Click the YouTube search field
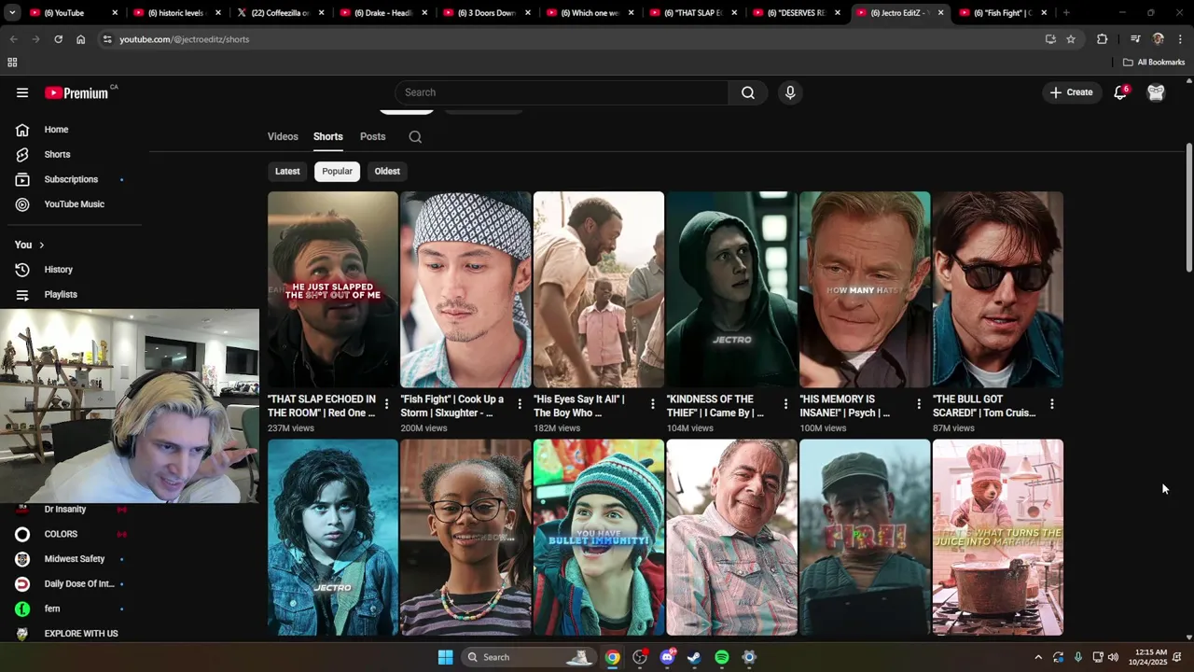Image resolution: width=1194 pixels, height=672 pixels. (562, 92)
